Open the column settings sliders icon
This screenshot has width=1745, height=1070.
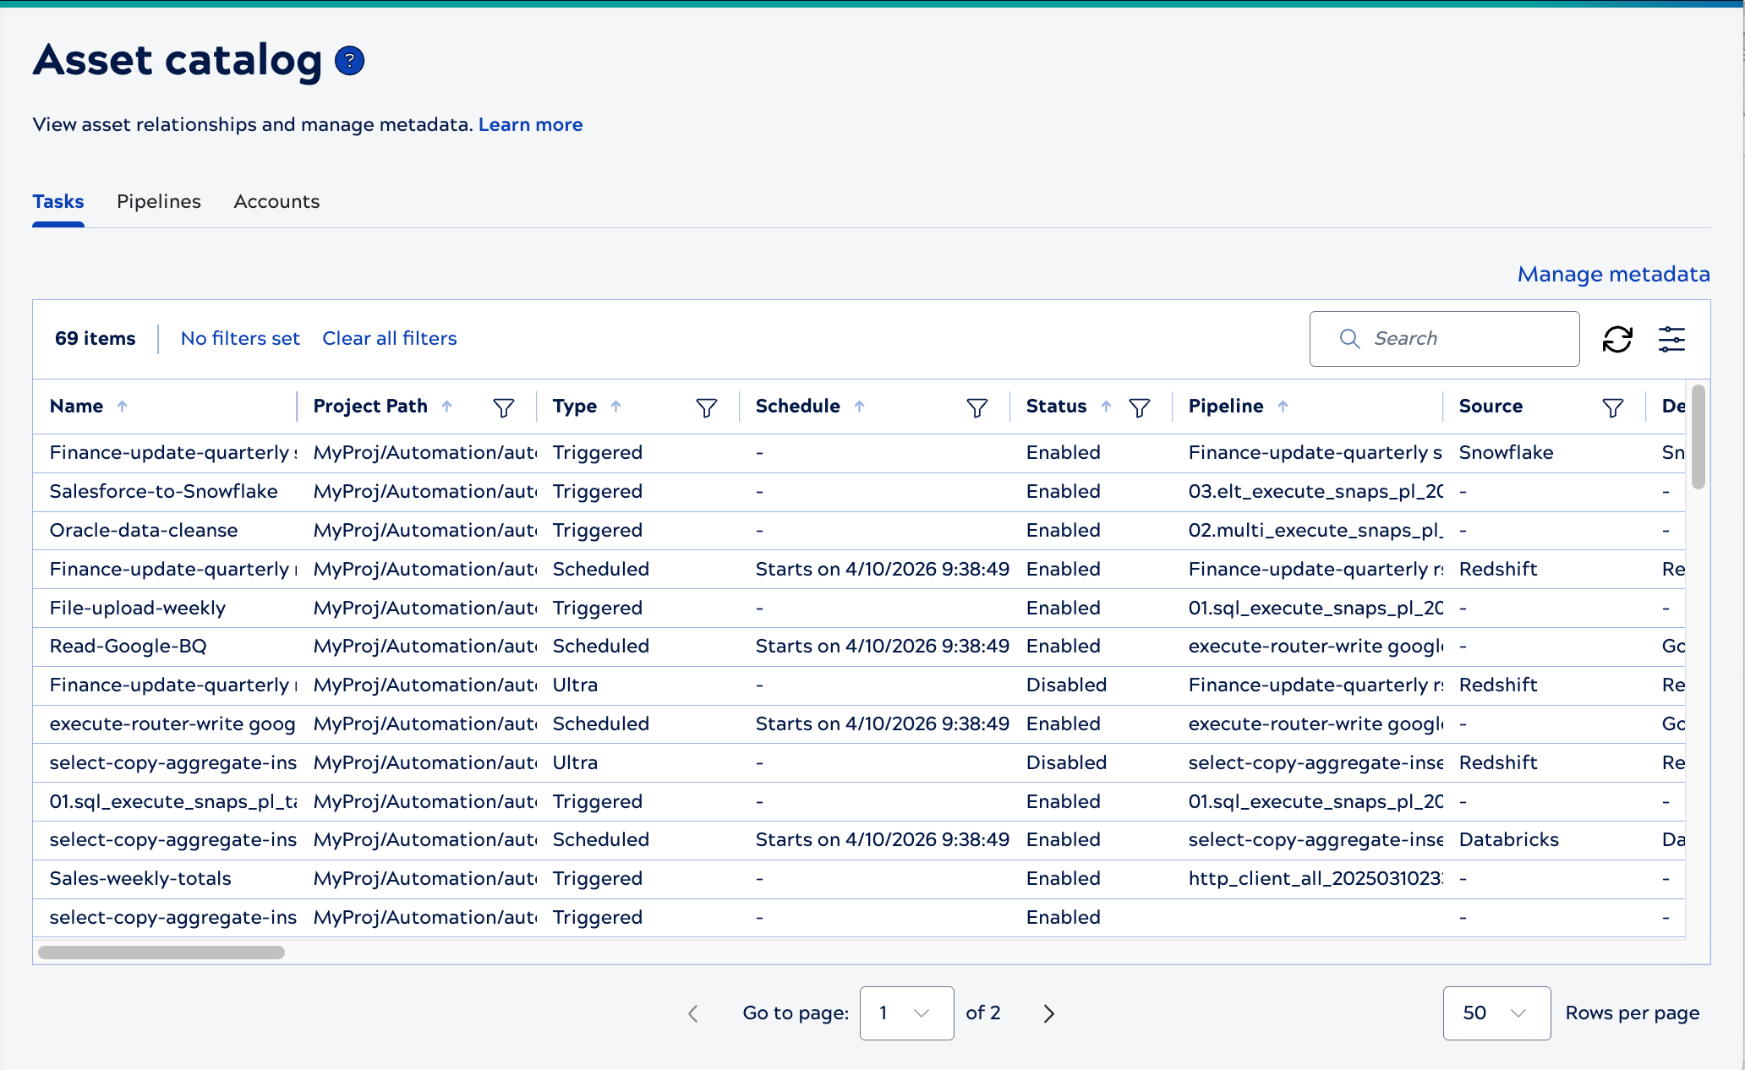coord(1671,339)
